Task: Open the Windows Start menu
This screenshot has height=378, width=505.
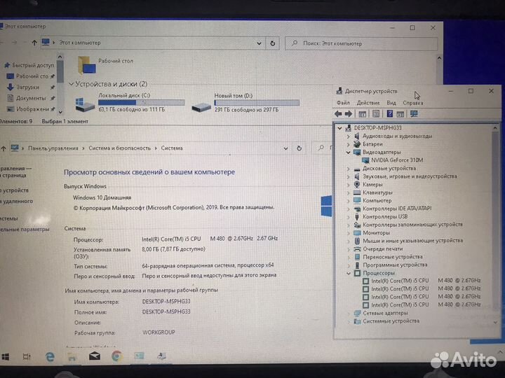Action: (6, 357)
